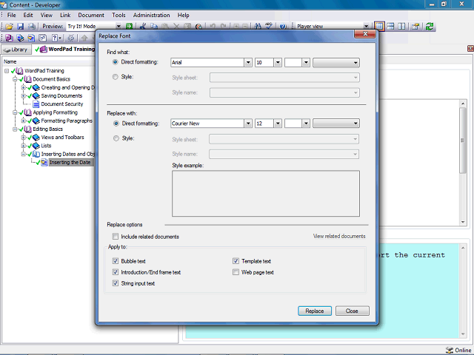Uncheck Introduction/End frame text checkbox

click(116, 272)
